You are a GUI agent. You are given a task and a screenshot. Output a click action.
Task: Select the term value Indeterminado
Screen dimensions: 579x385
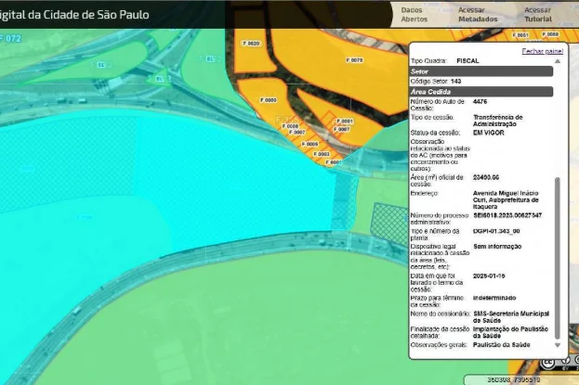tap(494, 298)
